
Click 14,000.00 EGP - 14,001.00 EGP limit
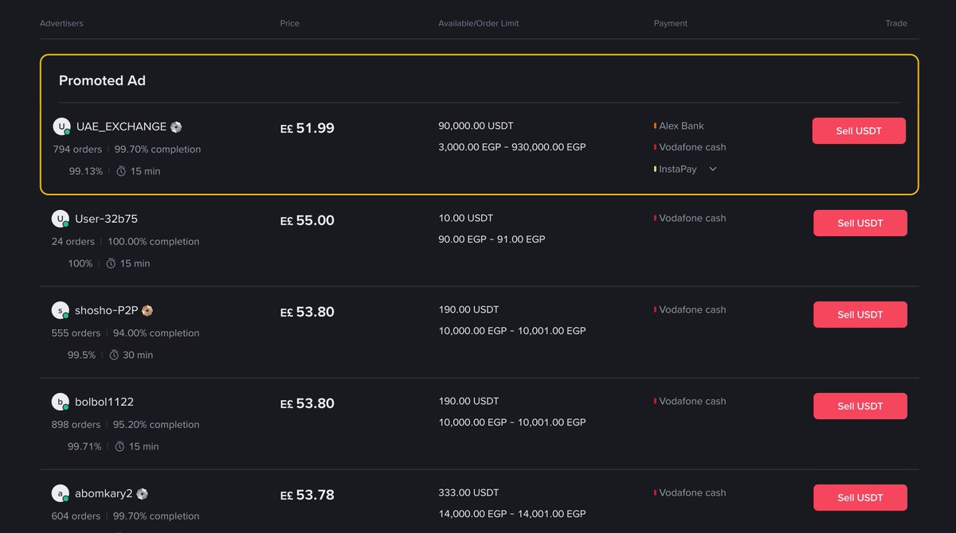pyautogui.click(x=512, y=514)
